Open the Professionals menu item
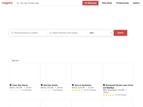 point(122,3)
